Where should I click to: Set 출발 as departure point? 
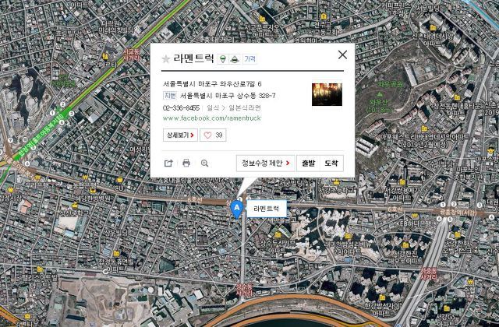point(308,163)
